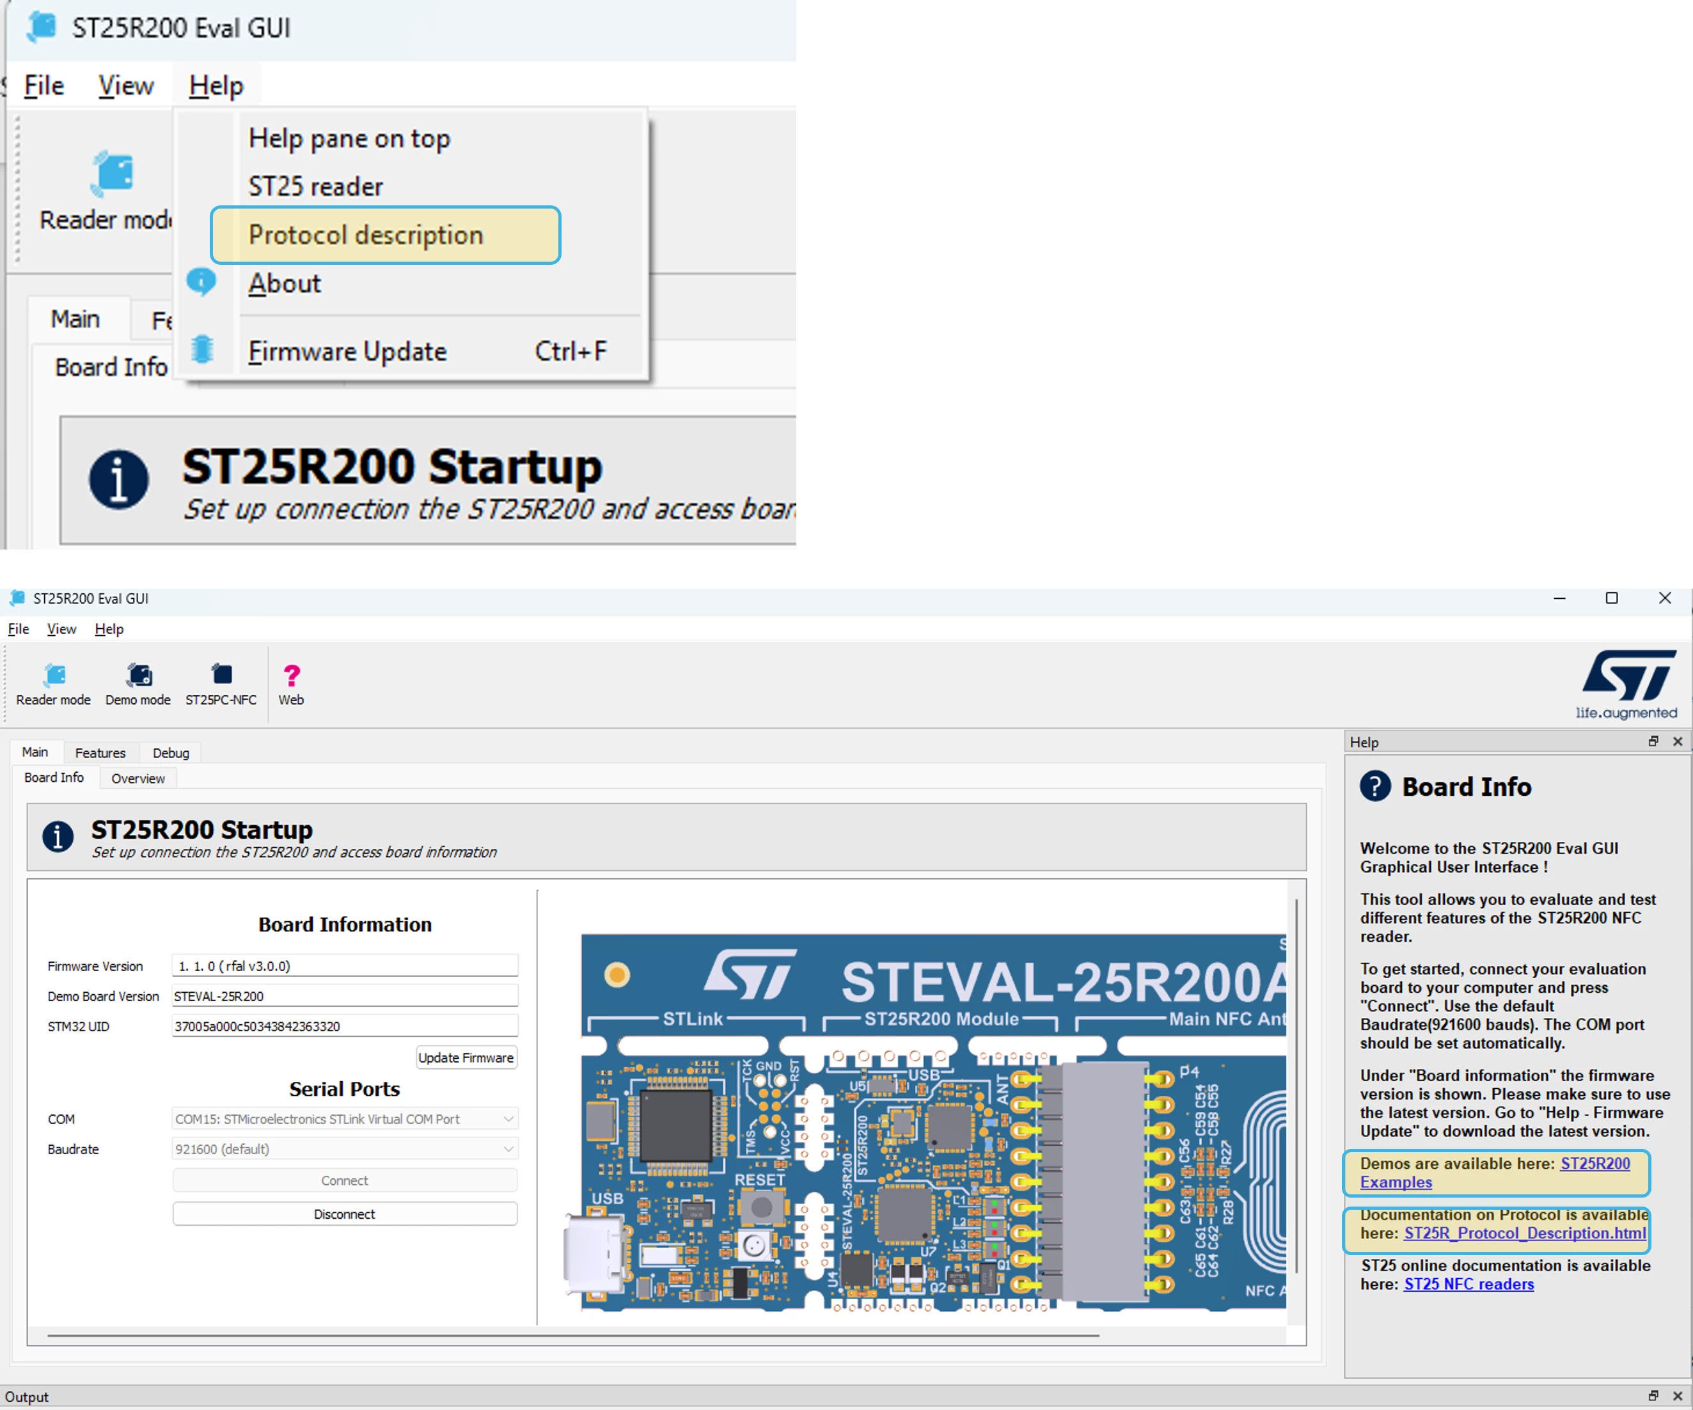Click the 'Demo Board Version' label
The height and width of the screenshot is (1410, 1693).
point(103,997)
